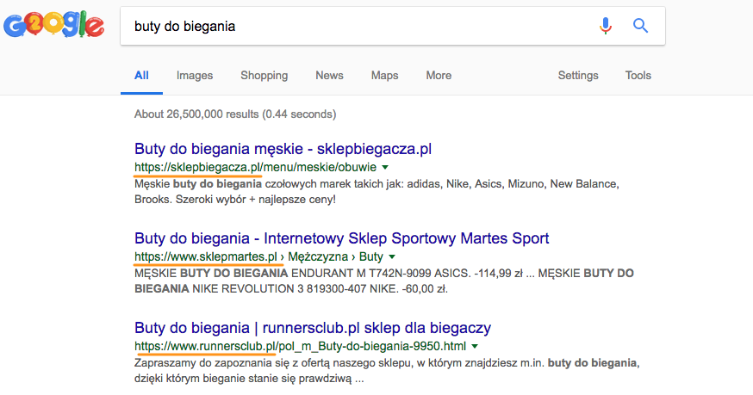Expand dropdown arrow beside sklepmartes.pl breadcrumb
The width and height of the screenshot is (753, 395).
pyautogui.click(x=392, y=256)
